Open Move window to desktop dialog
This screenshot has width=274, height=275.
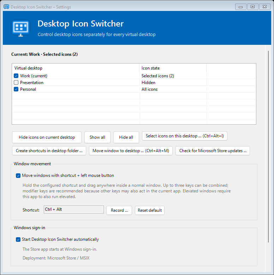[x=131, y=151]
